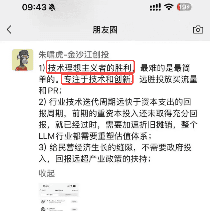Open the profile link 朱啸虎-金沙江创投

74,55
